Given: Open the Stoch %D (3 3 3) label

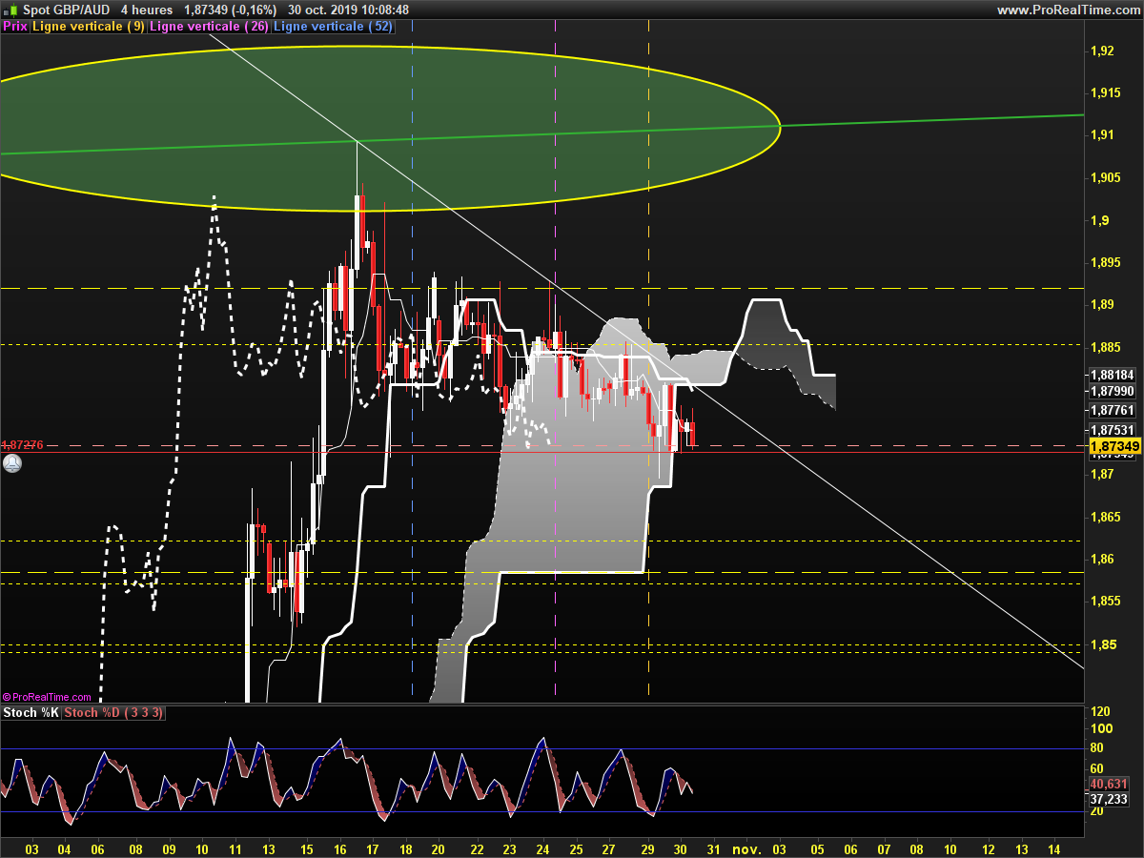Looking at the screenshot, I should tap(115, 713).
